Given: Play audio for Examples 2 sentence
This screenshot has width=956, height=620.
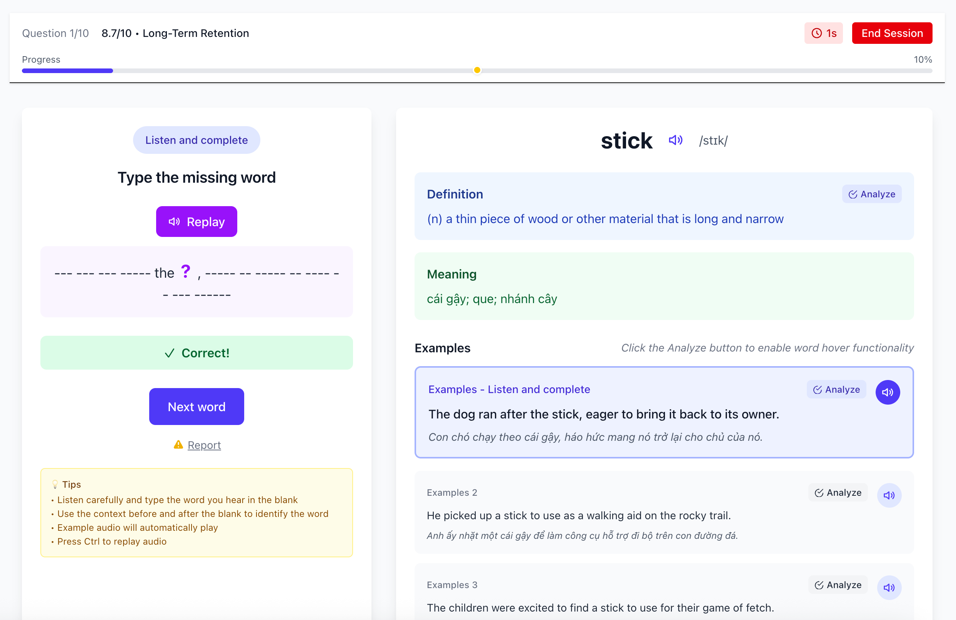Looking at the screenshot, I should tap(889, 495).
